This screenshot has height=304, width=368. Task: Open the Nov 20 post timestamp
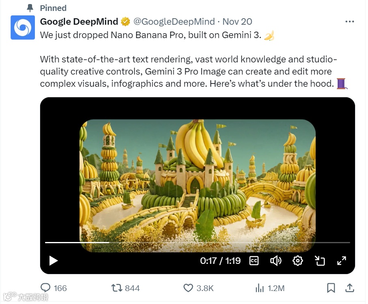(237, 21)
